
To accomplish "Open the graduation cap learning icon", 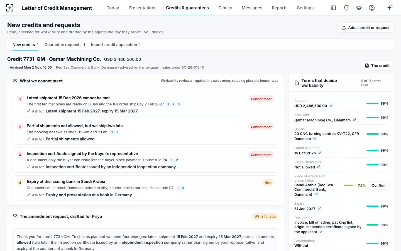I will point(359,8).
